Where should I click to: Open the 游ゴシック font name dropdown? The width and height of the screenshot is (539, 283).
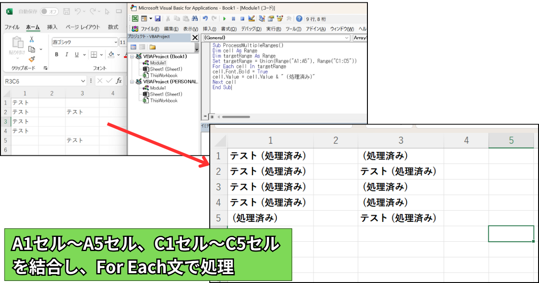tap(115, 42)
